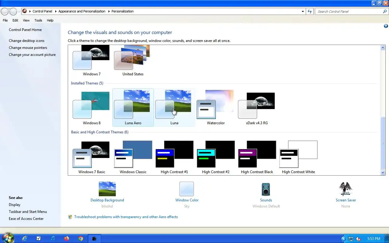Click Control Panel in the breadcrumb
This screenshot has height=243, width=389.
click(42, 11)
